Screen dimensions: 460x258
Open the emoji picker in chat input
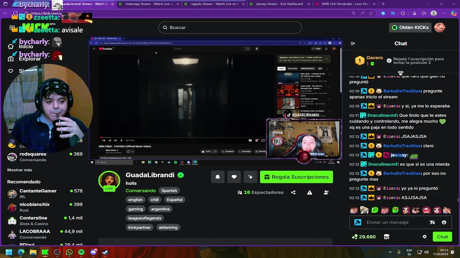[444, 222]
